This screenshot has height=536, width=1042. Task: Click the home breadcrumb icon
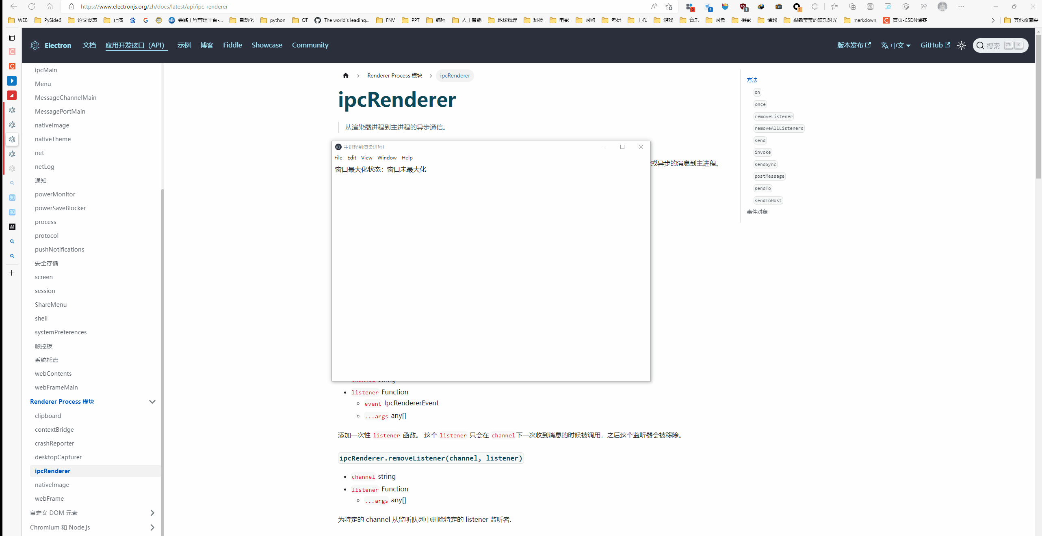(346, 75)
